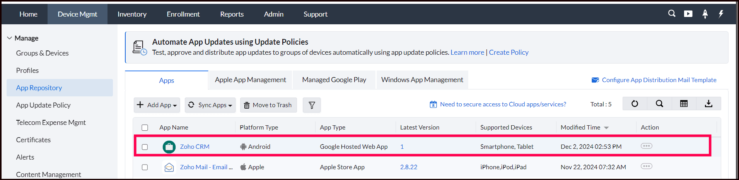Switch to Apple App Management tab

click(250, 80)
